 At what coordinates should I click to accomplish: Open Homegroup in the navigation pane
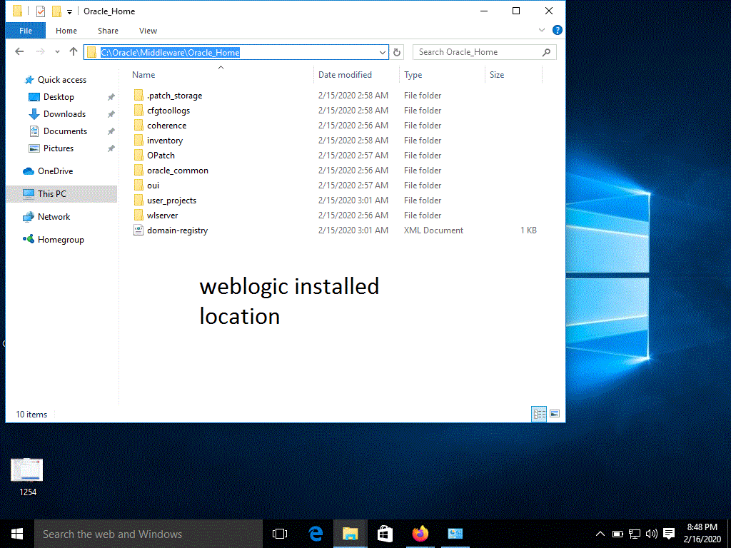(x=61, y=240)
